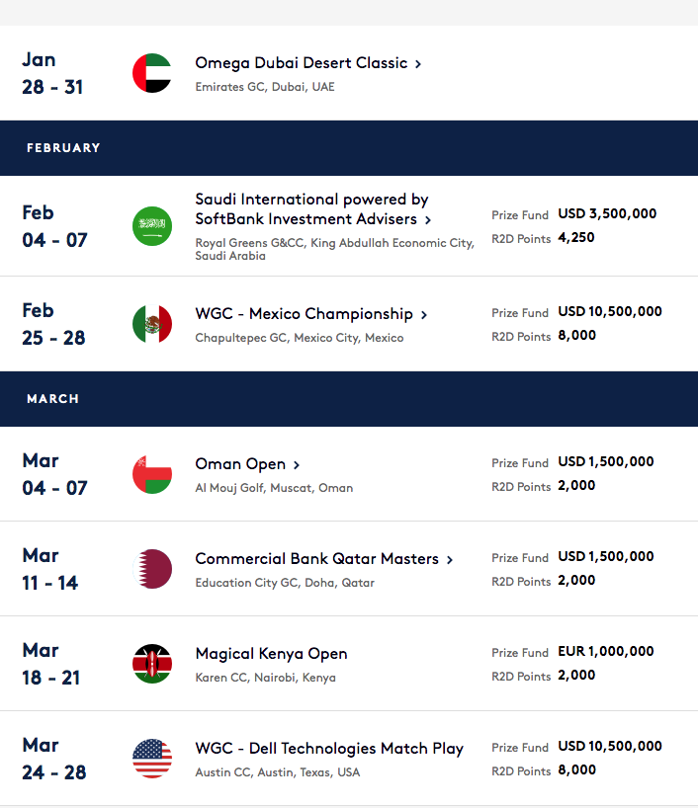
Task: Click the Saudi Arabia flag icon
Action: (152, 225)
